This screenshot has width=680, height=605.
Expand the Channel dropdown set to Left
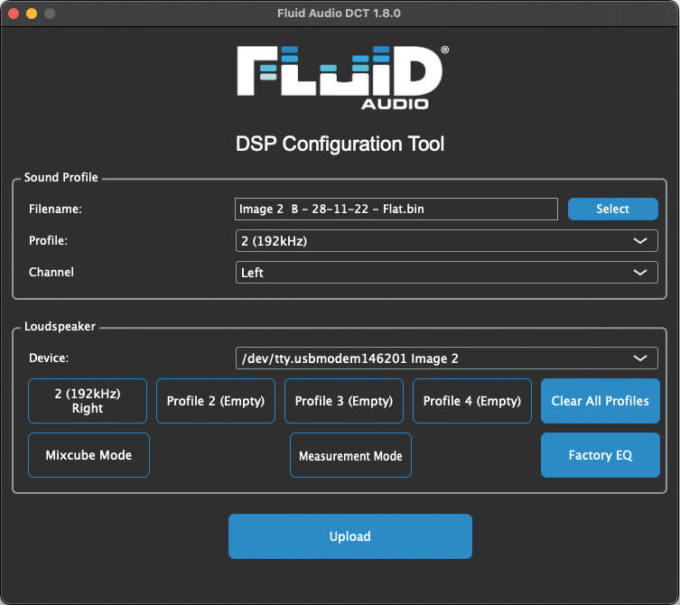point(445,272)
